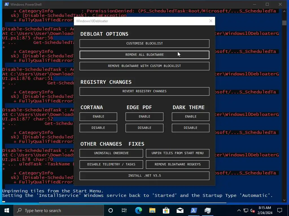Click the muted volume tray icon
The height and width of the screenshot is (216, 289).
(x=253, y=210)
